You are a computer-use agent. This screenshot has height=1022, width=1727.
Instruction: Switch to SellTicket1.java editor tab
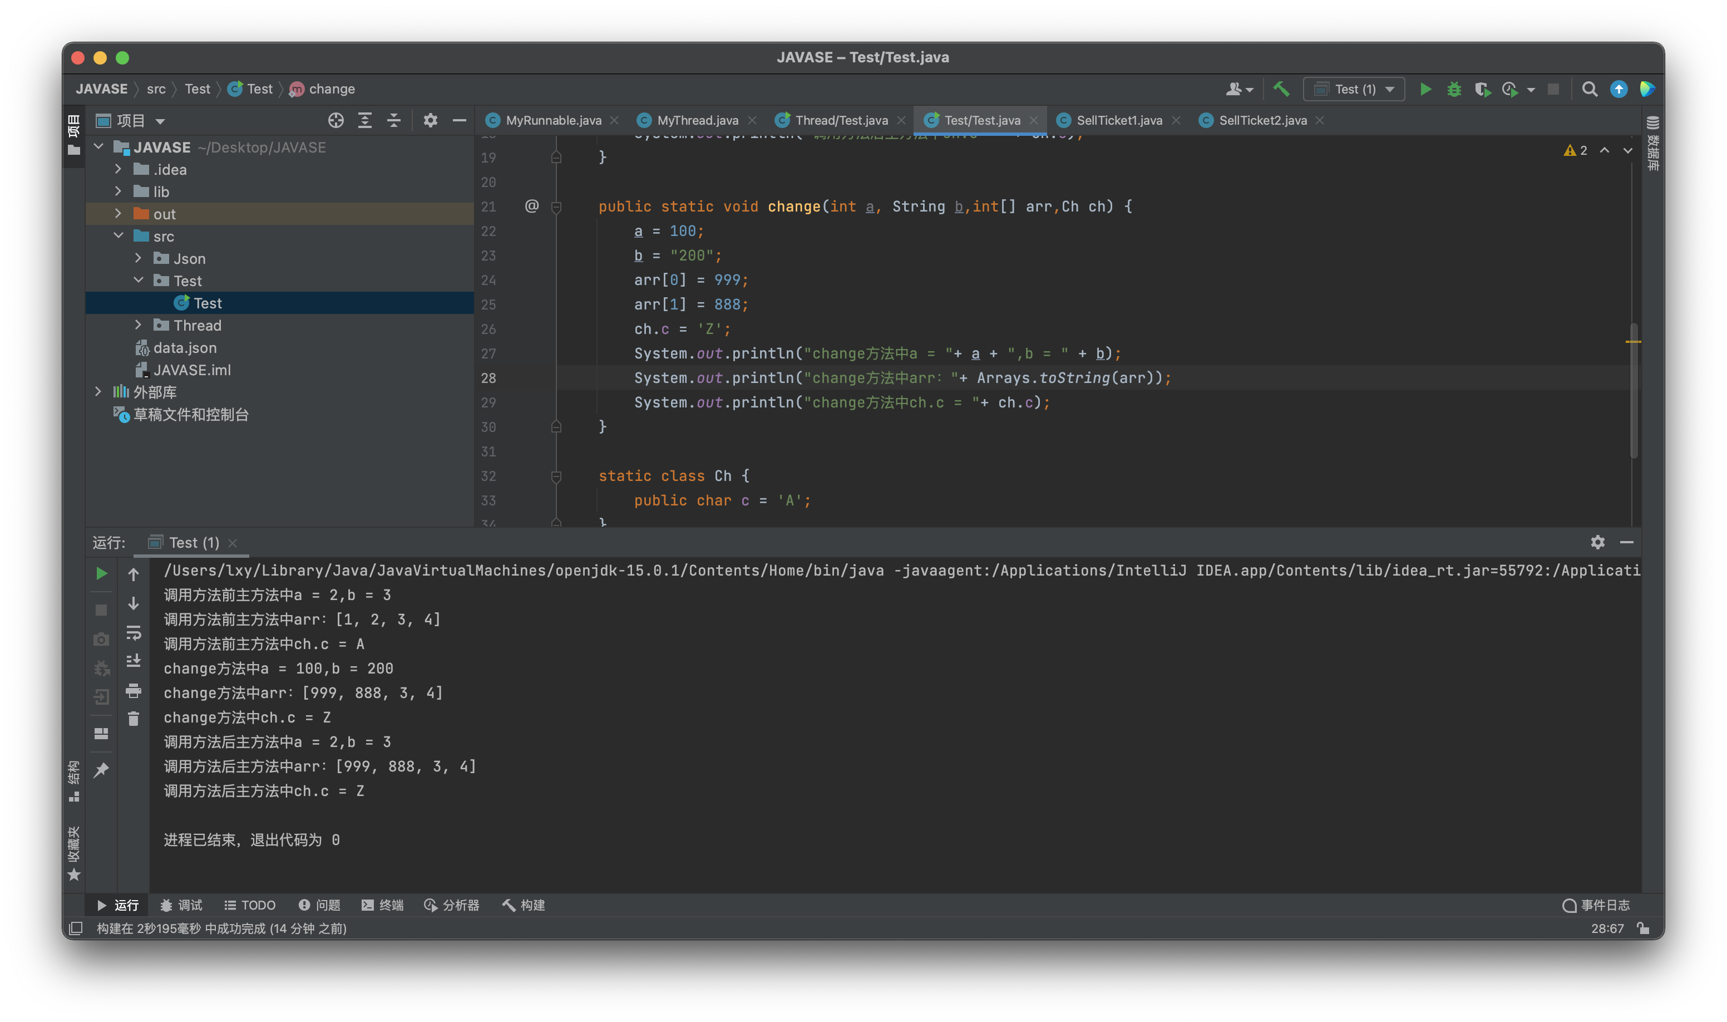point(1118,121)
